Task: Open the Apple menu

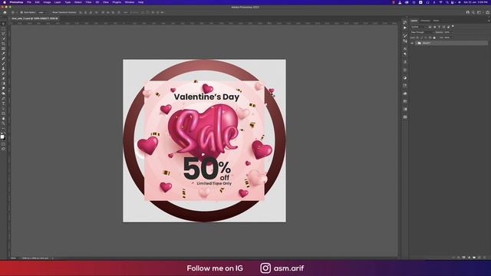Action: 5,2
